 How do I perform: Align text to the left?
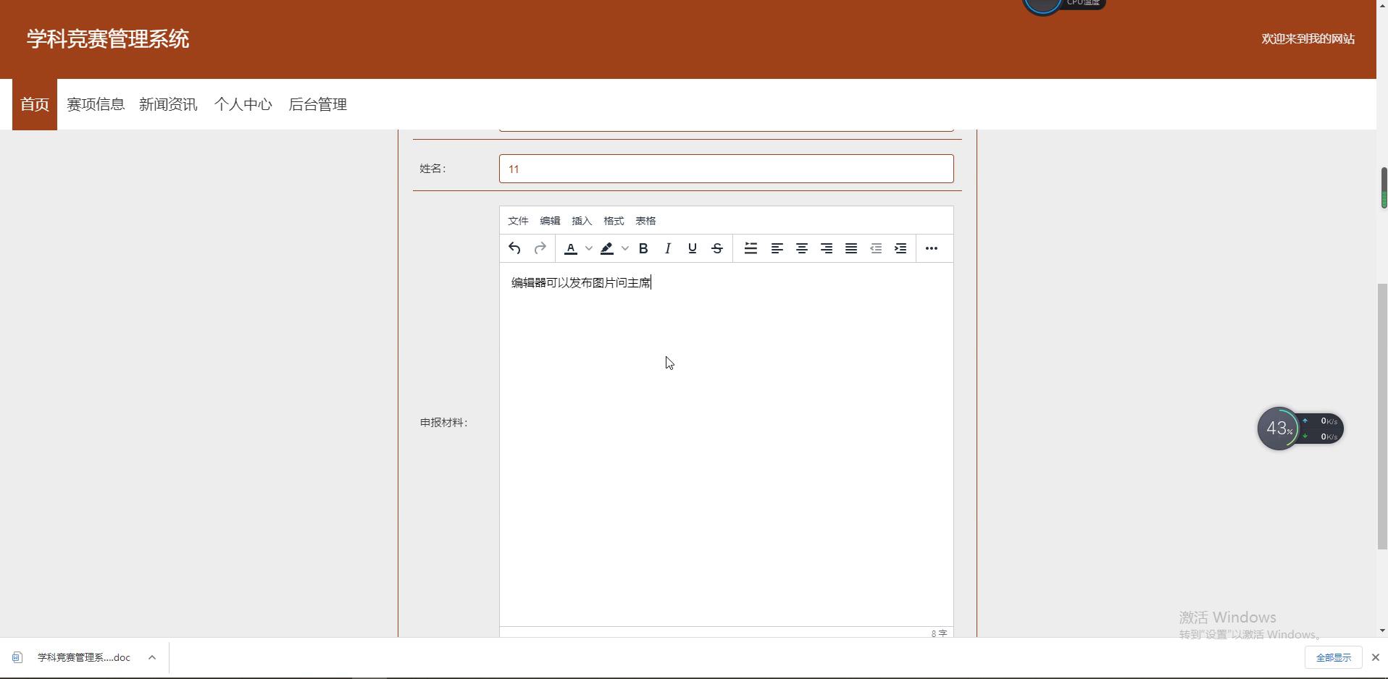(777, 248)
